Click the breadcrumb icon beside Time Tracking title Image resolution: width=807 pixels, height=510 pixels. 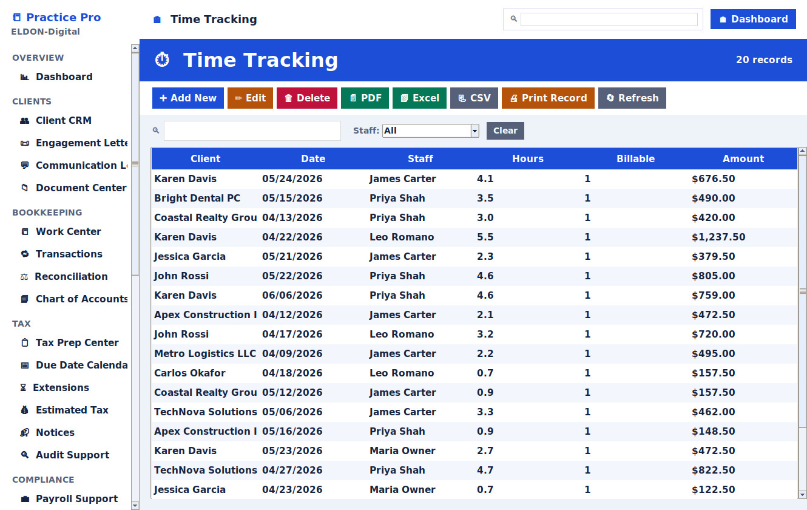[157, 20]
